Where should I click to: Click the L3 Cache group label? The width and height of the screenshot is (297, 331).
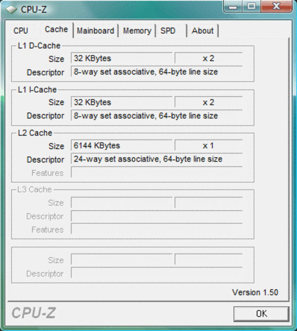coord(34,190)
